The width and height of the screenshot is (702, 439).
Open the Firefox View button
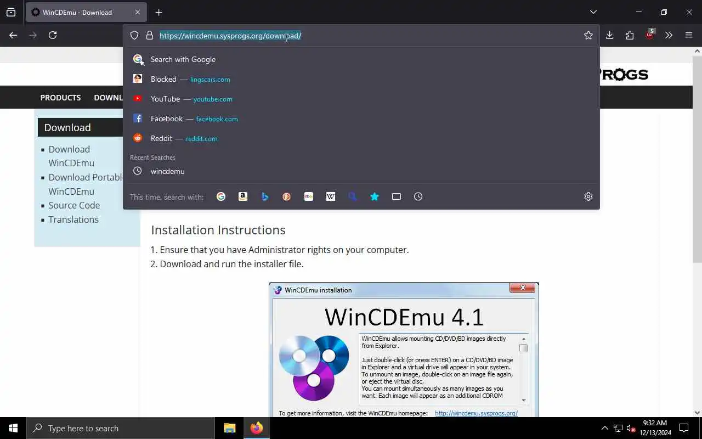click(11, 12)
